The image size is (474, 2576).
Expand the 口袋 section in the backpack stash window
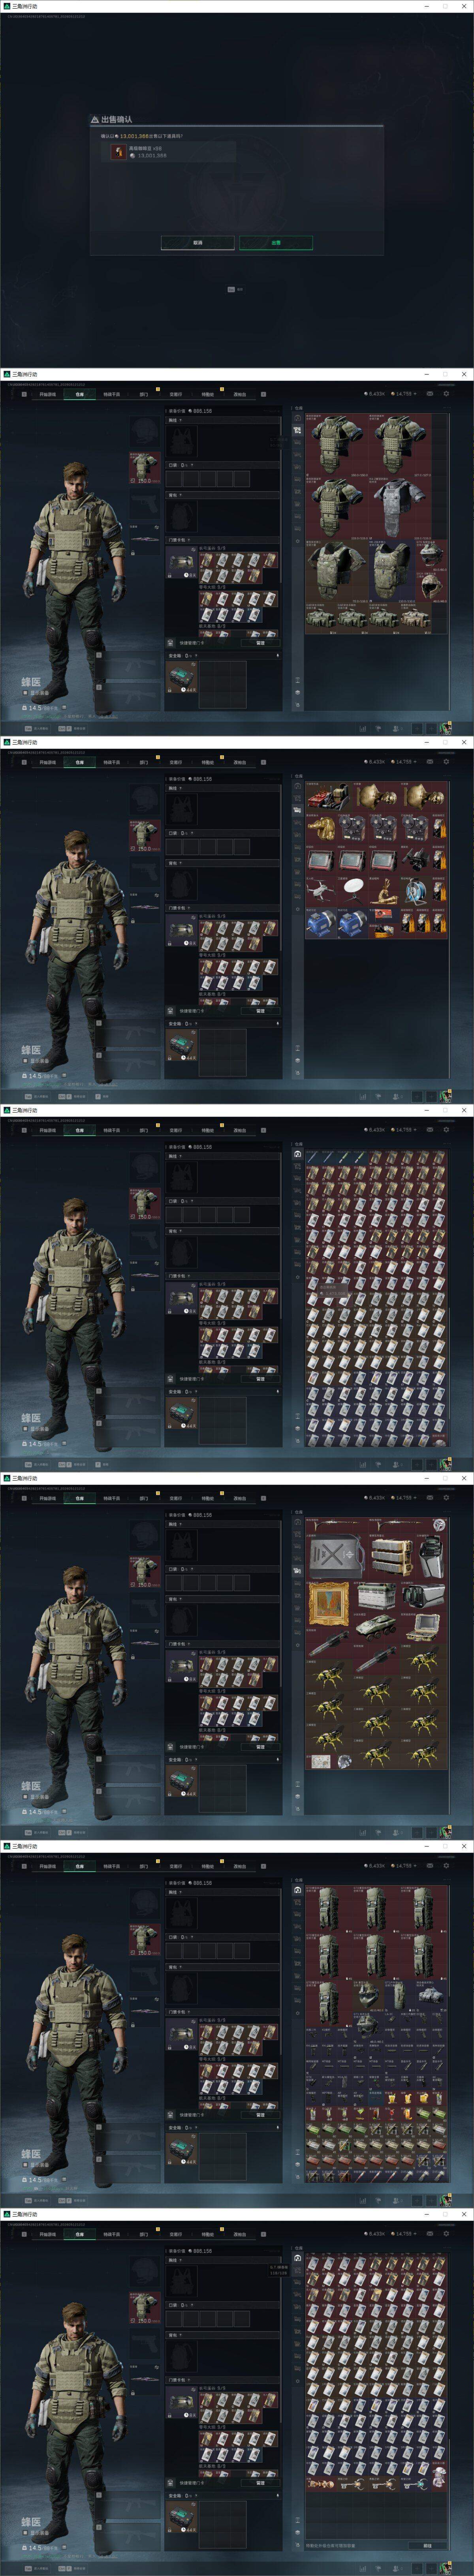pos(223,1937)
